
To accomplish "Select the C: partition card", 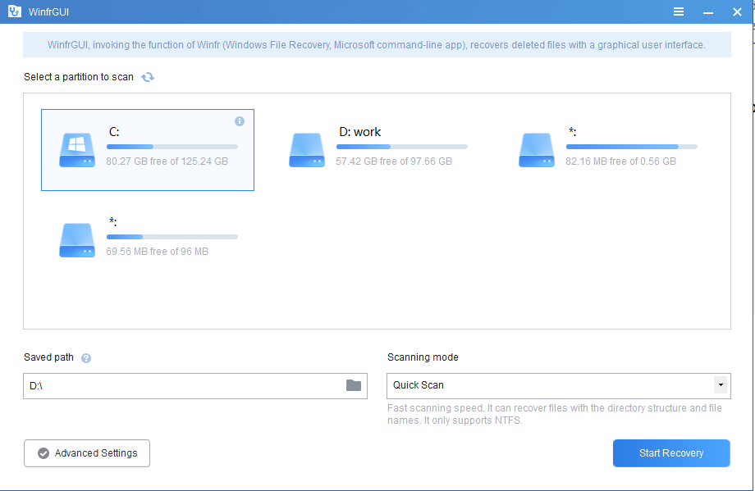I will pos(148,149).
